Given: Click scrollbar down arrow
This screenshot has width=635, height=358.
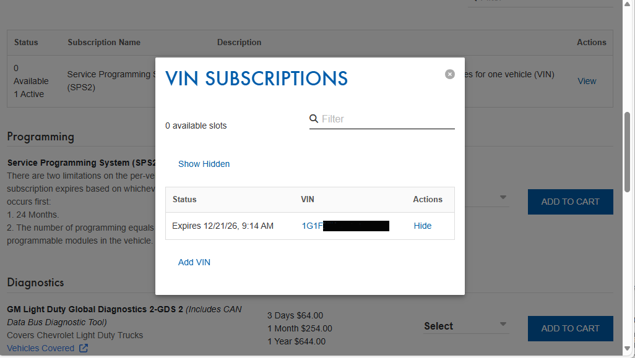Looking at the screenshot, I should 628,348.
